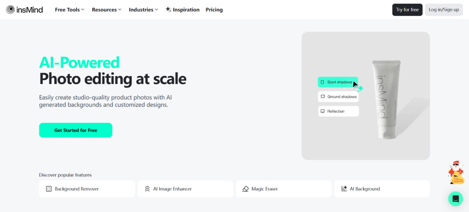This screenshot has width=469, height=212.
Task: Open the chat support bubble
Action: coord(455,199)
